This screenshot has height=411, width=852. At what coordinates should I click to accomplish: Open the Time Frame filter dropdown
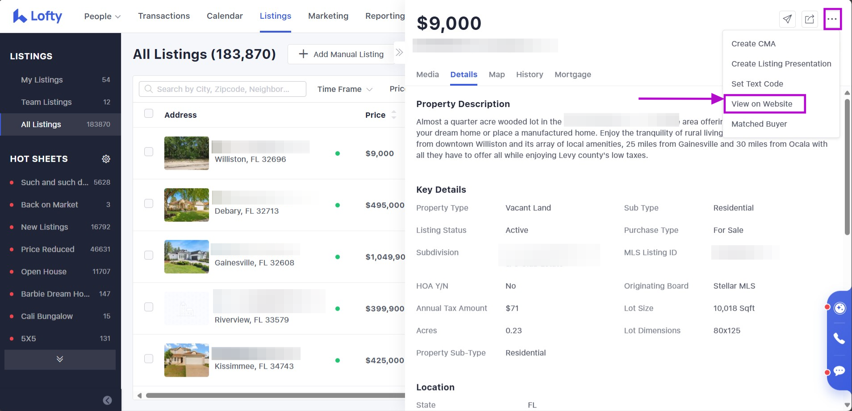pyautogui.click(x=344, y=89)
